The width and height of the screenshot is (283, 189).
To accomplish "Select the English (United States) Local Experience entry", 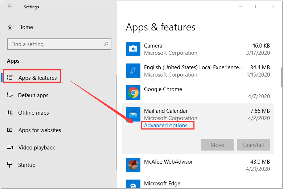I will pos(193,67).
